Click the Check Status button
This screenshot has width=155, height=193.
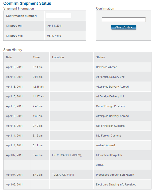click(123, 27)
